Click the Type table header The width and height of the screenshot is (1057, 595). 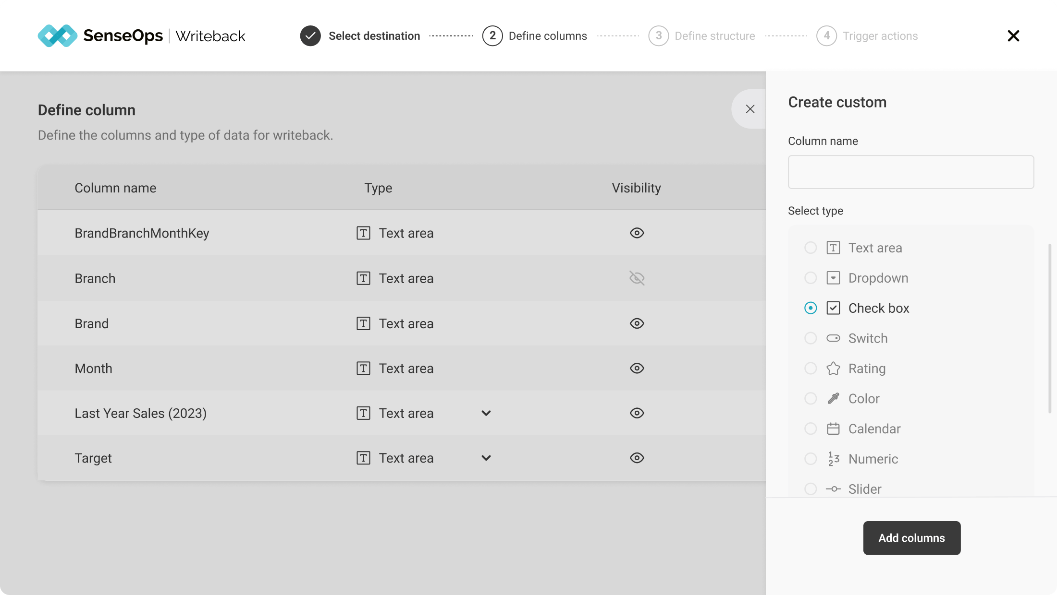(378, 188)
